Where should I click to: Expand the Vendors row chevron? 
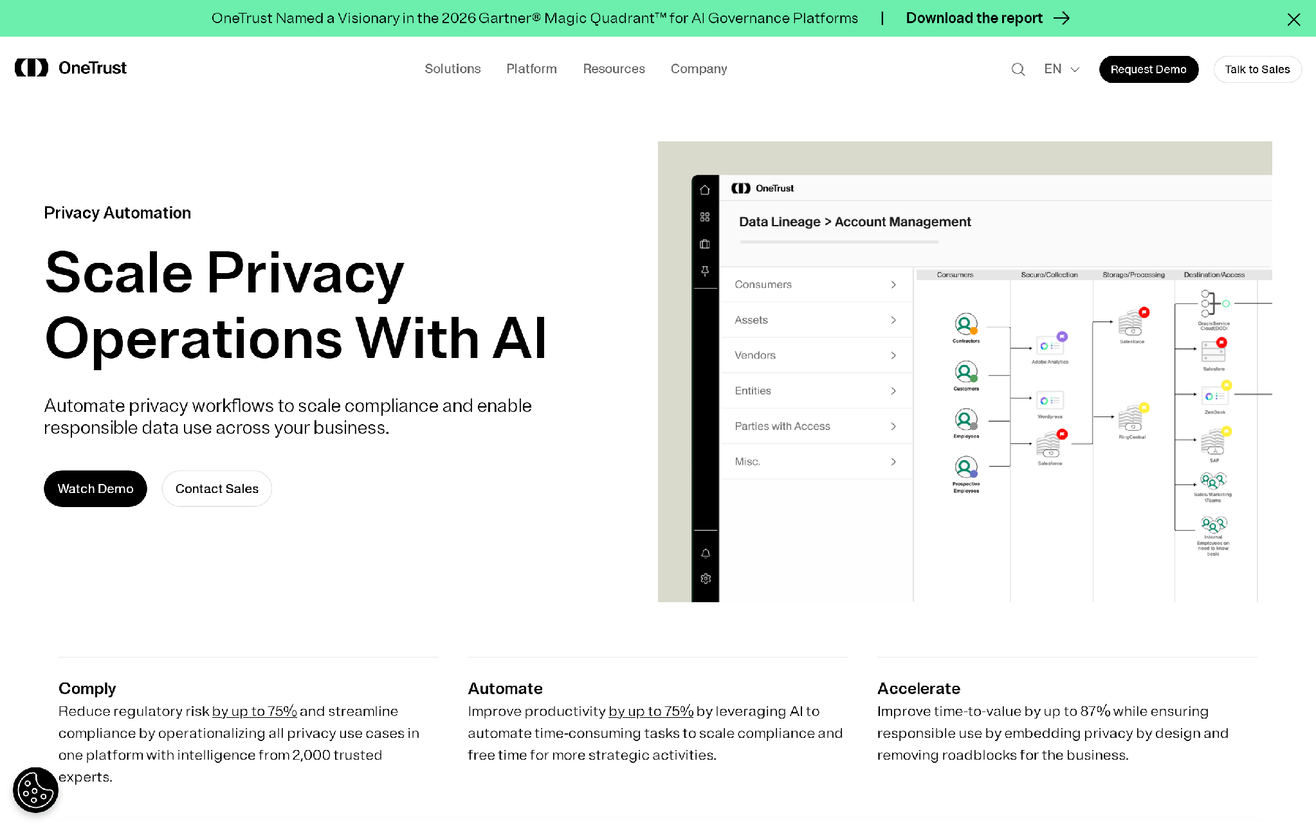pyautogui.click(x=893, y=355)
